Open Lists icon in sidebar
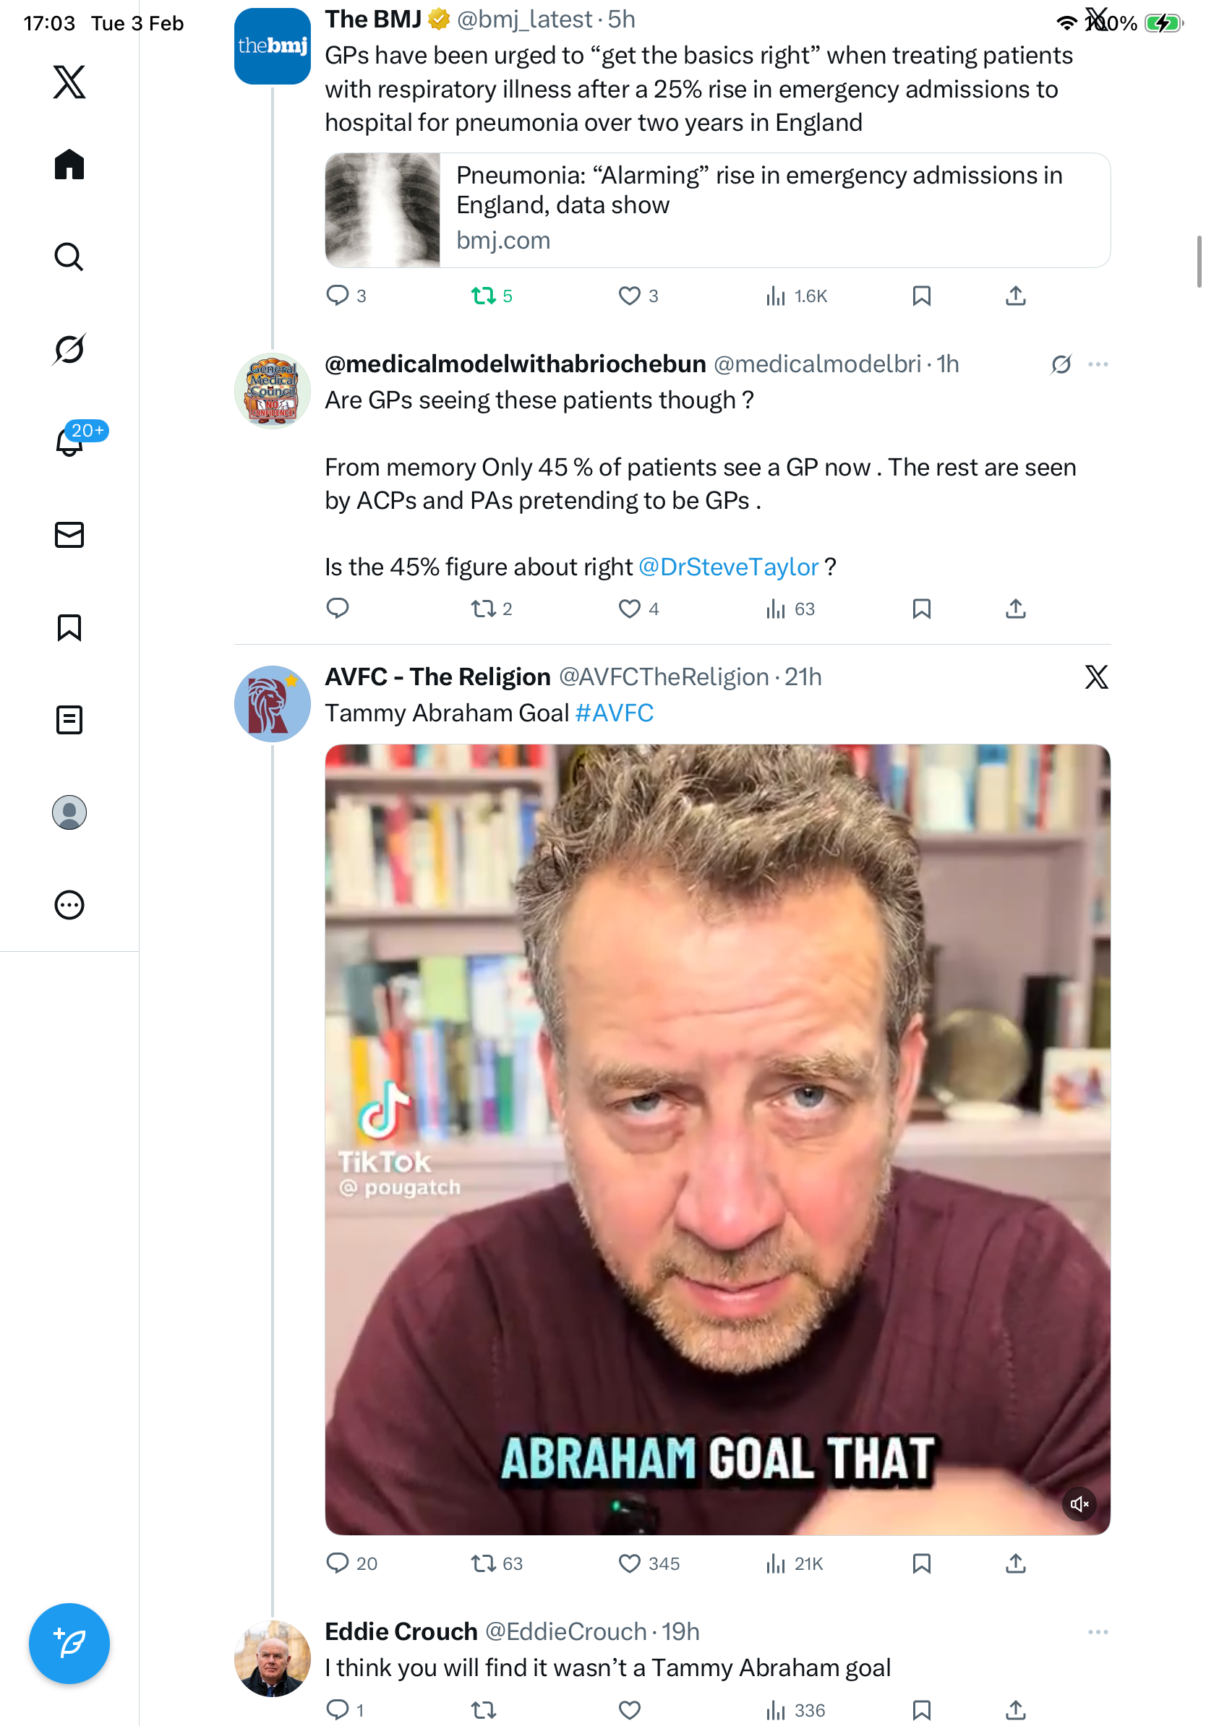This screenshot has width=1206, height=1726. [x=69, y=719]
